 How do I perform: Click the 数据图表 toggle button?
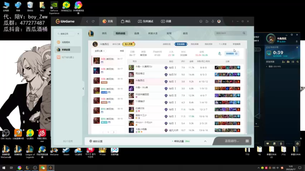(232, 54)
